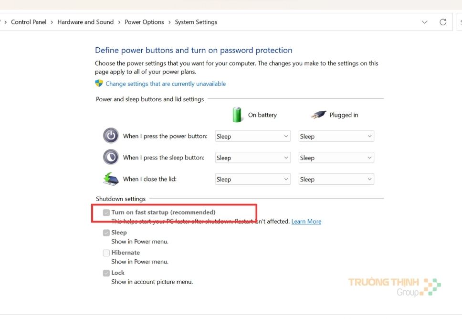Open power button On battery dropdown
Viewport: 462px width, 319px height.
coord(252,136)
